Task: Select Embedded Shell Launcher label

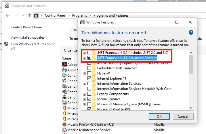Action: coord(117,68)
